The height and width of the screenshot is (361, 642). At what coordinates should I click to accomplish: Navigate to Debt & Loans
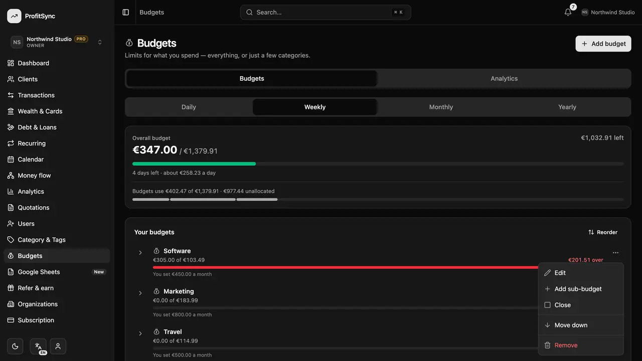pos(57,127)
